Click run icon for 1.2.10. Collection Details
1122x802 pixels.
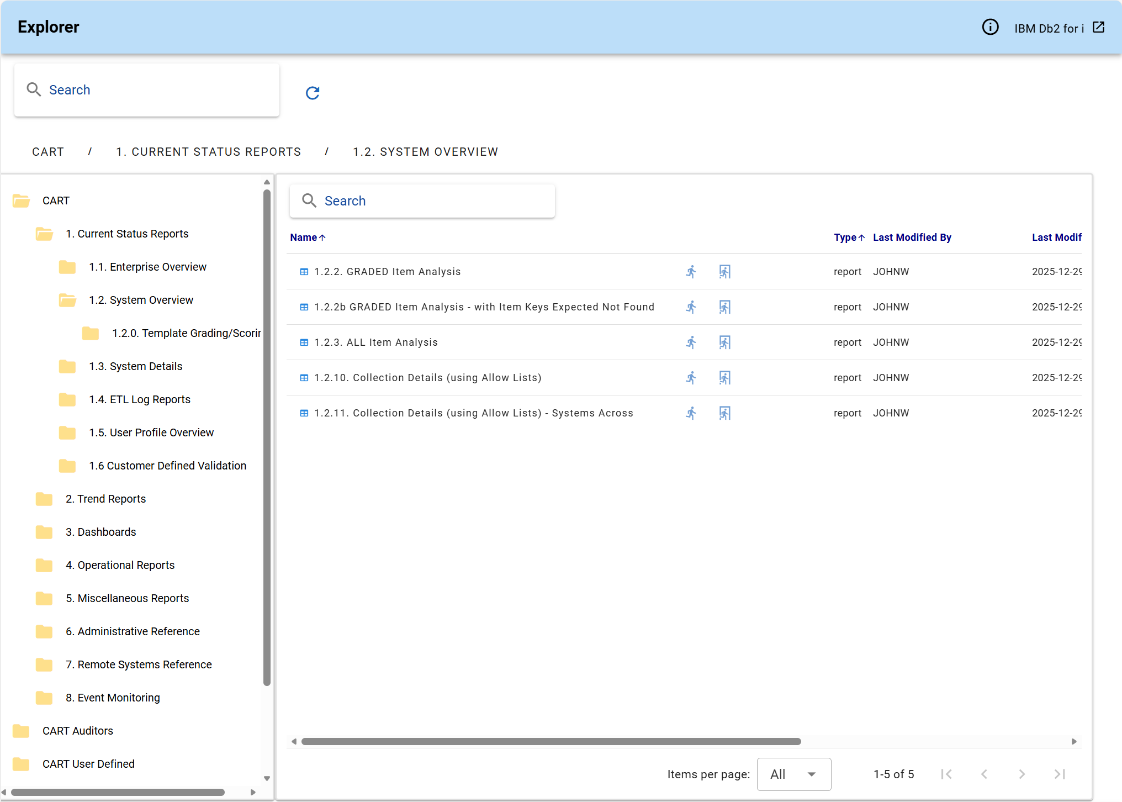[691, 378]
